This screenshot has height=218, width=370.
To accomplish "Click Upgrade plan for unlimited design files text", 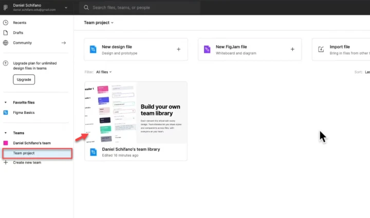I will click(x=35, y=66).
